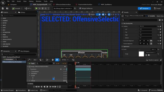
Task: Add a new track with Track button
Action: coord(32,63)
